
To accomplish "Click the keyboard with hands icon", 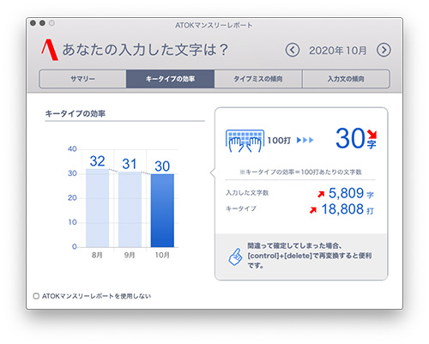I will pos(245,141).
